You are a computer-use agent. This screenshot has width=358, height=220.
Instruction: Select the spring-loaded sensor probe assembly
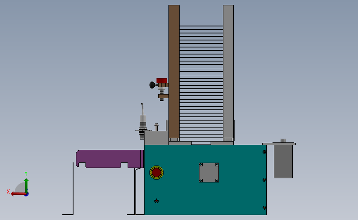pos(143,121)
